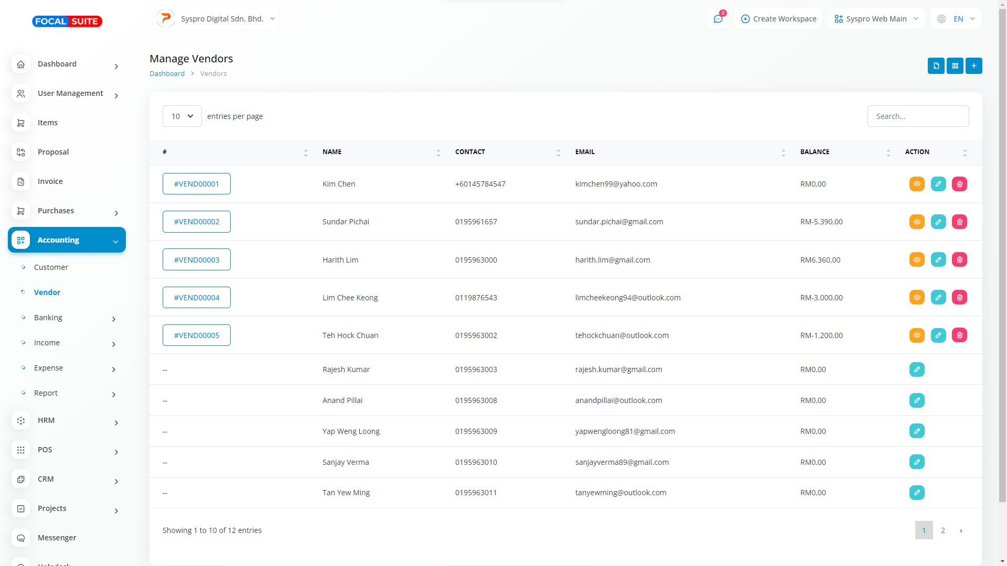Viewport: 1007px width, 566px height.
Task: Open the Customer menu item
Action: [x=51, y=267]
